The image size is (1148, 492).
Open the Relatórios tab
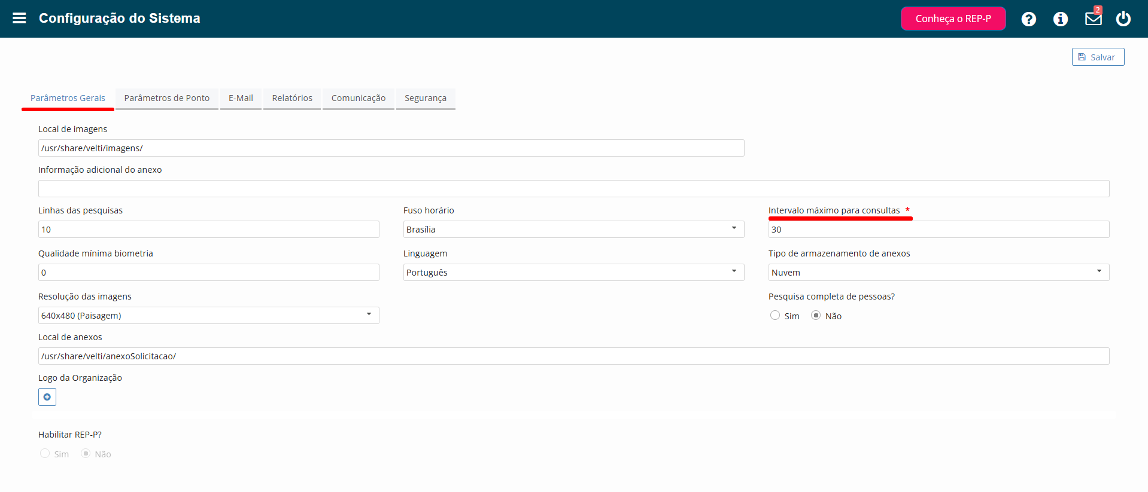[x=292, y=98]
